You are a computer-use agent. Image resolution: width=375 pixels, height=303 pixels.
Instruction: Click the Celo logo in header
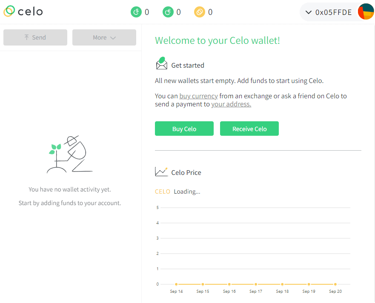23,11
